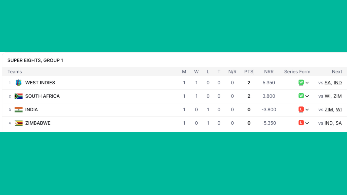Click IND in West Indies' next fixtures
This screenshot has width=347, height=195.
[338, 83]
